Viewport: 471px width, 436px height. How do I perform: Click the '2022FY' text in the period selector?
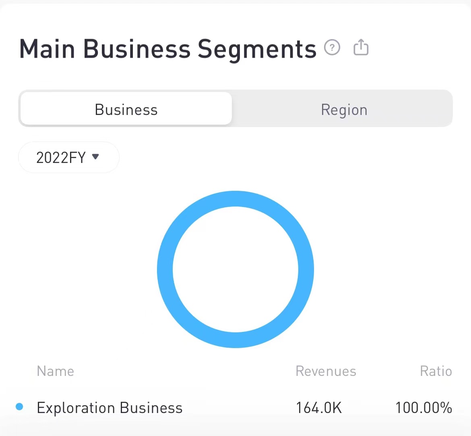pyautogui.click(x=61, y=157)
